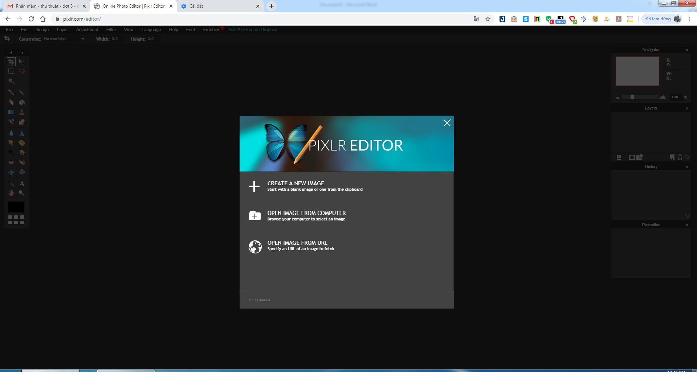Select the Blur droplet tool
Viewport: 697px width, 372px height.
tap(11, 133)
